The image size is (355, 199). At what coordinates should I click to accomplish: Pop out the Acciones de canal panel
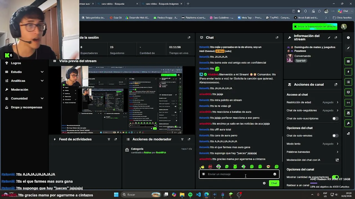336,85
